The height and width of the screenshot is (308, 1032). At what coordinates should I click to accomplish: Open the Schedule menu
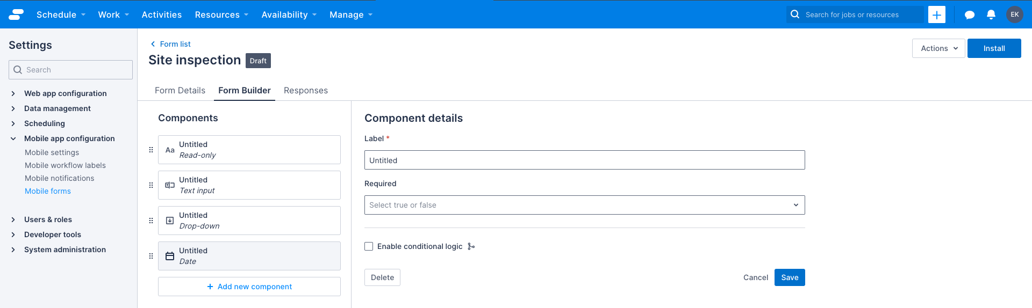(x=61, y=14)
